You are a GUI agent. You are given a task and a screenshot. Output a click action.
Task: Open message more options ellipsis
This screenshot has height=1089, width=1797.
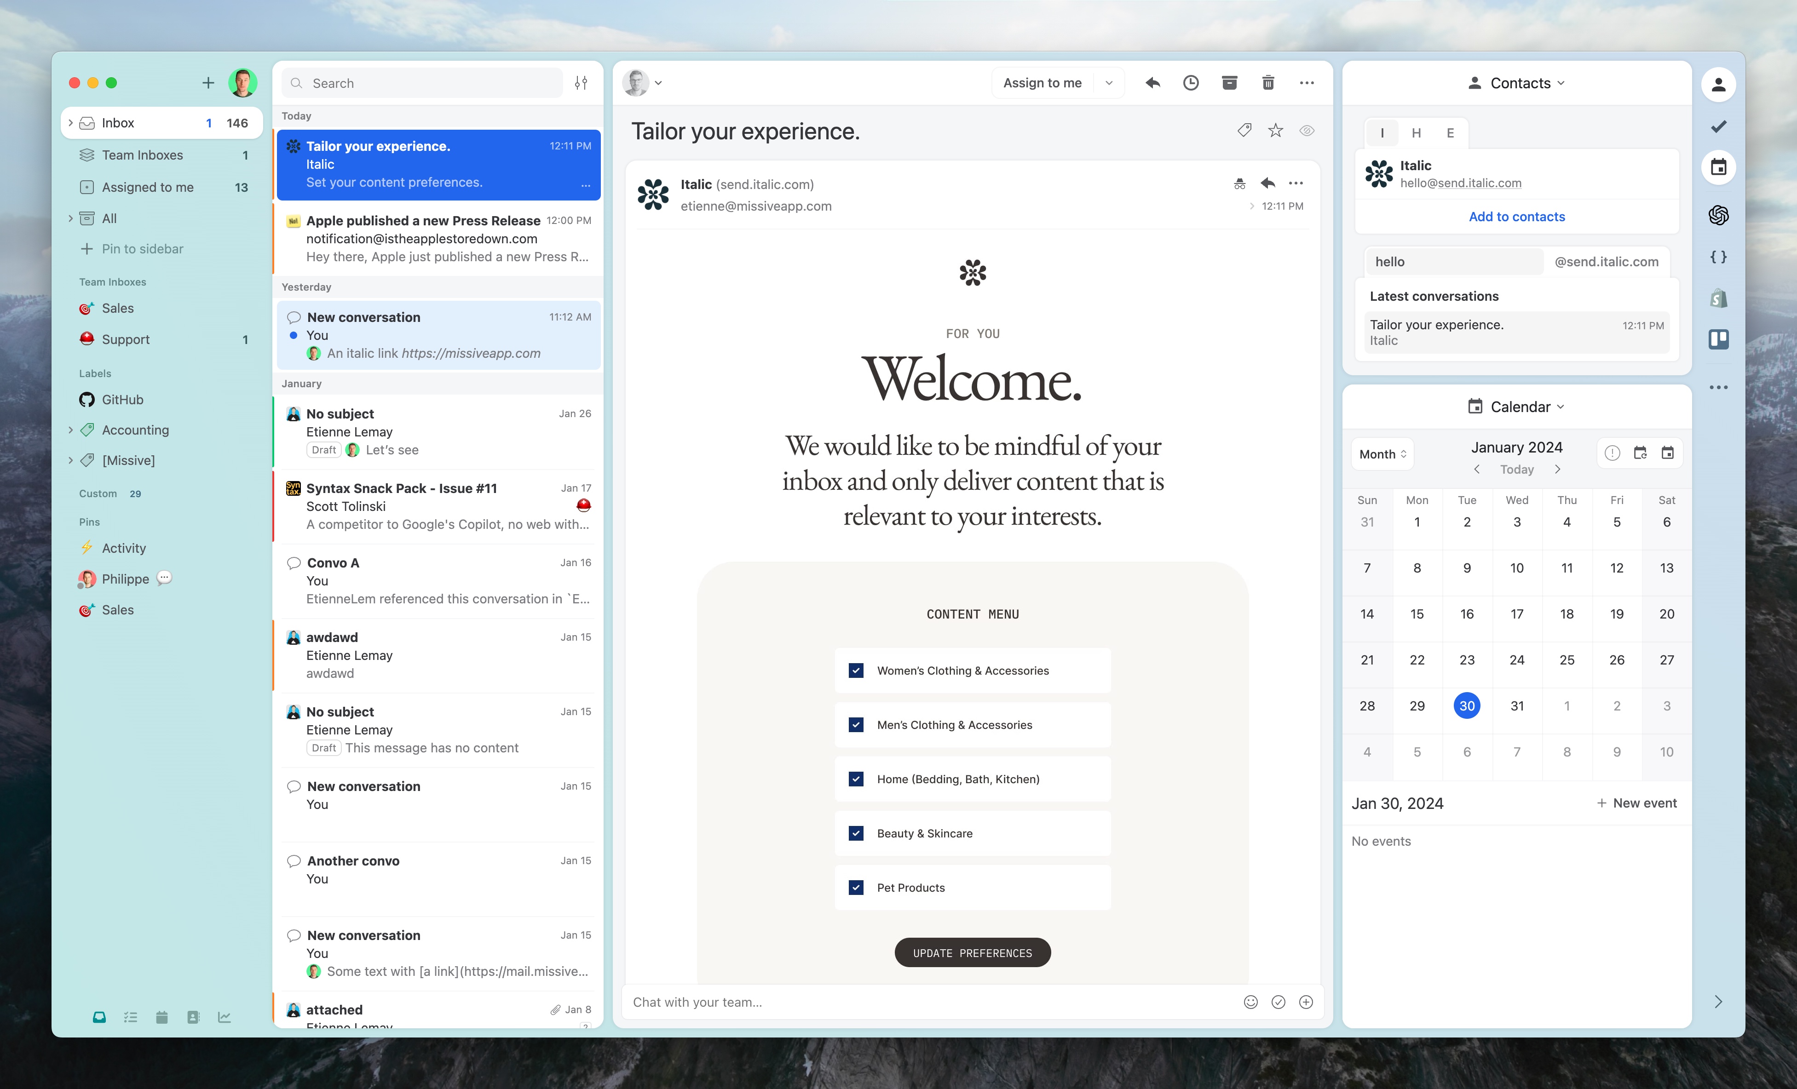pyautogui.click(x=1296, y=183)
